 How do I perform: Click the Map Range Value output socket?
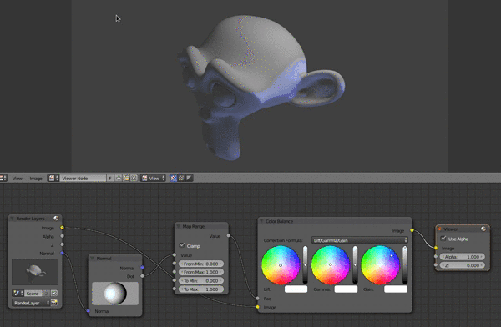[x=229, y=235]
